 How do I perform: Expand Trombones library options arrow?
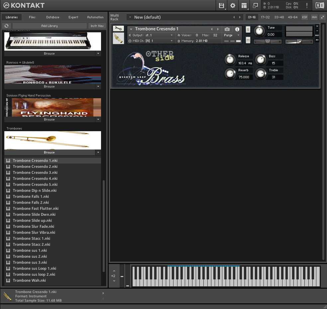[x=98, y=152]
